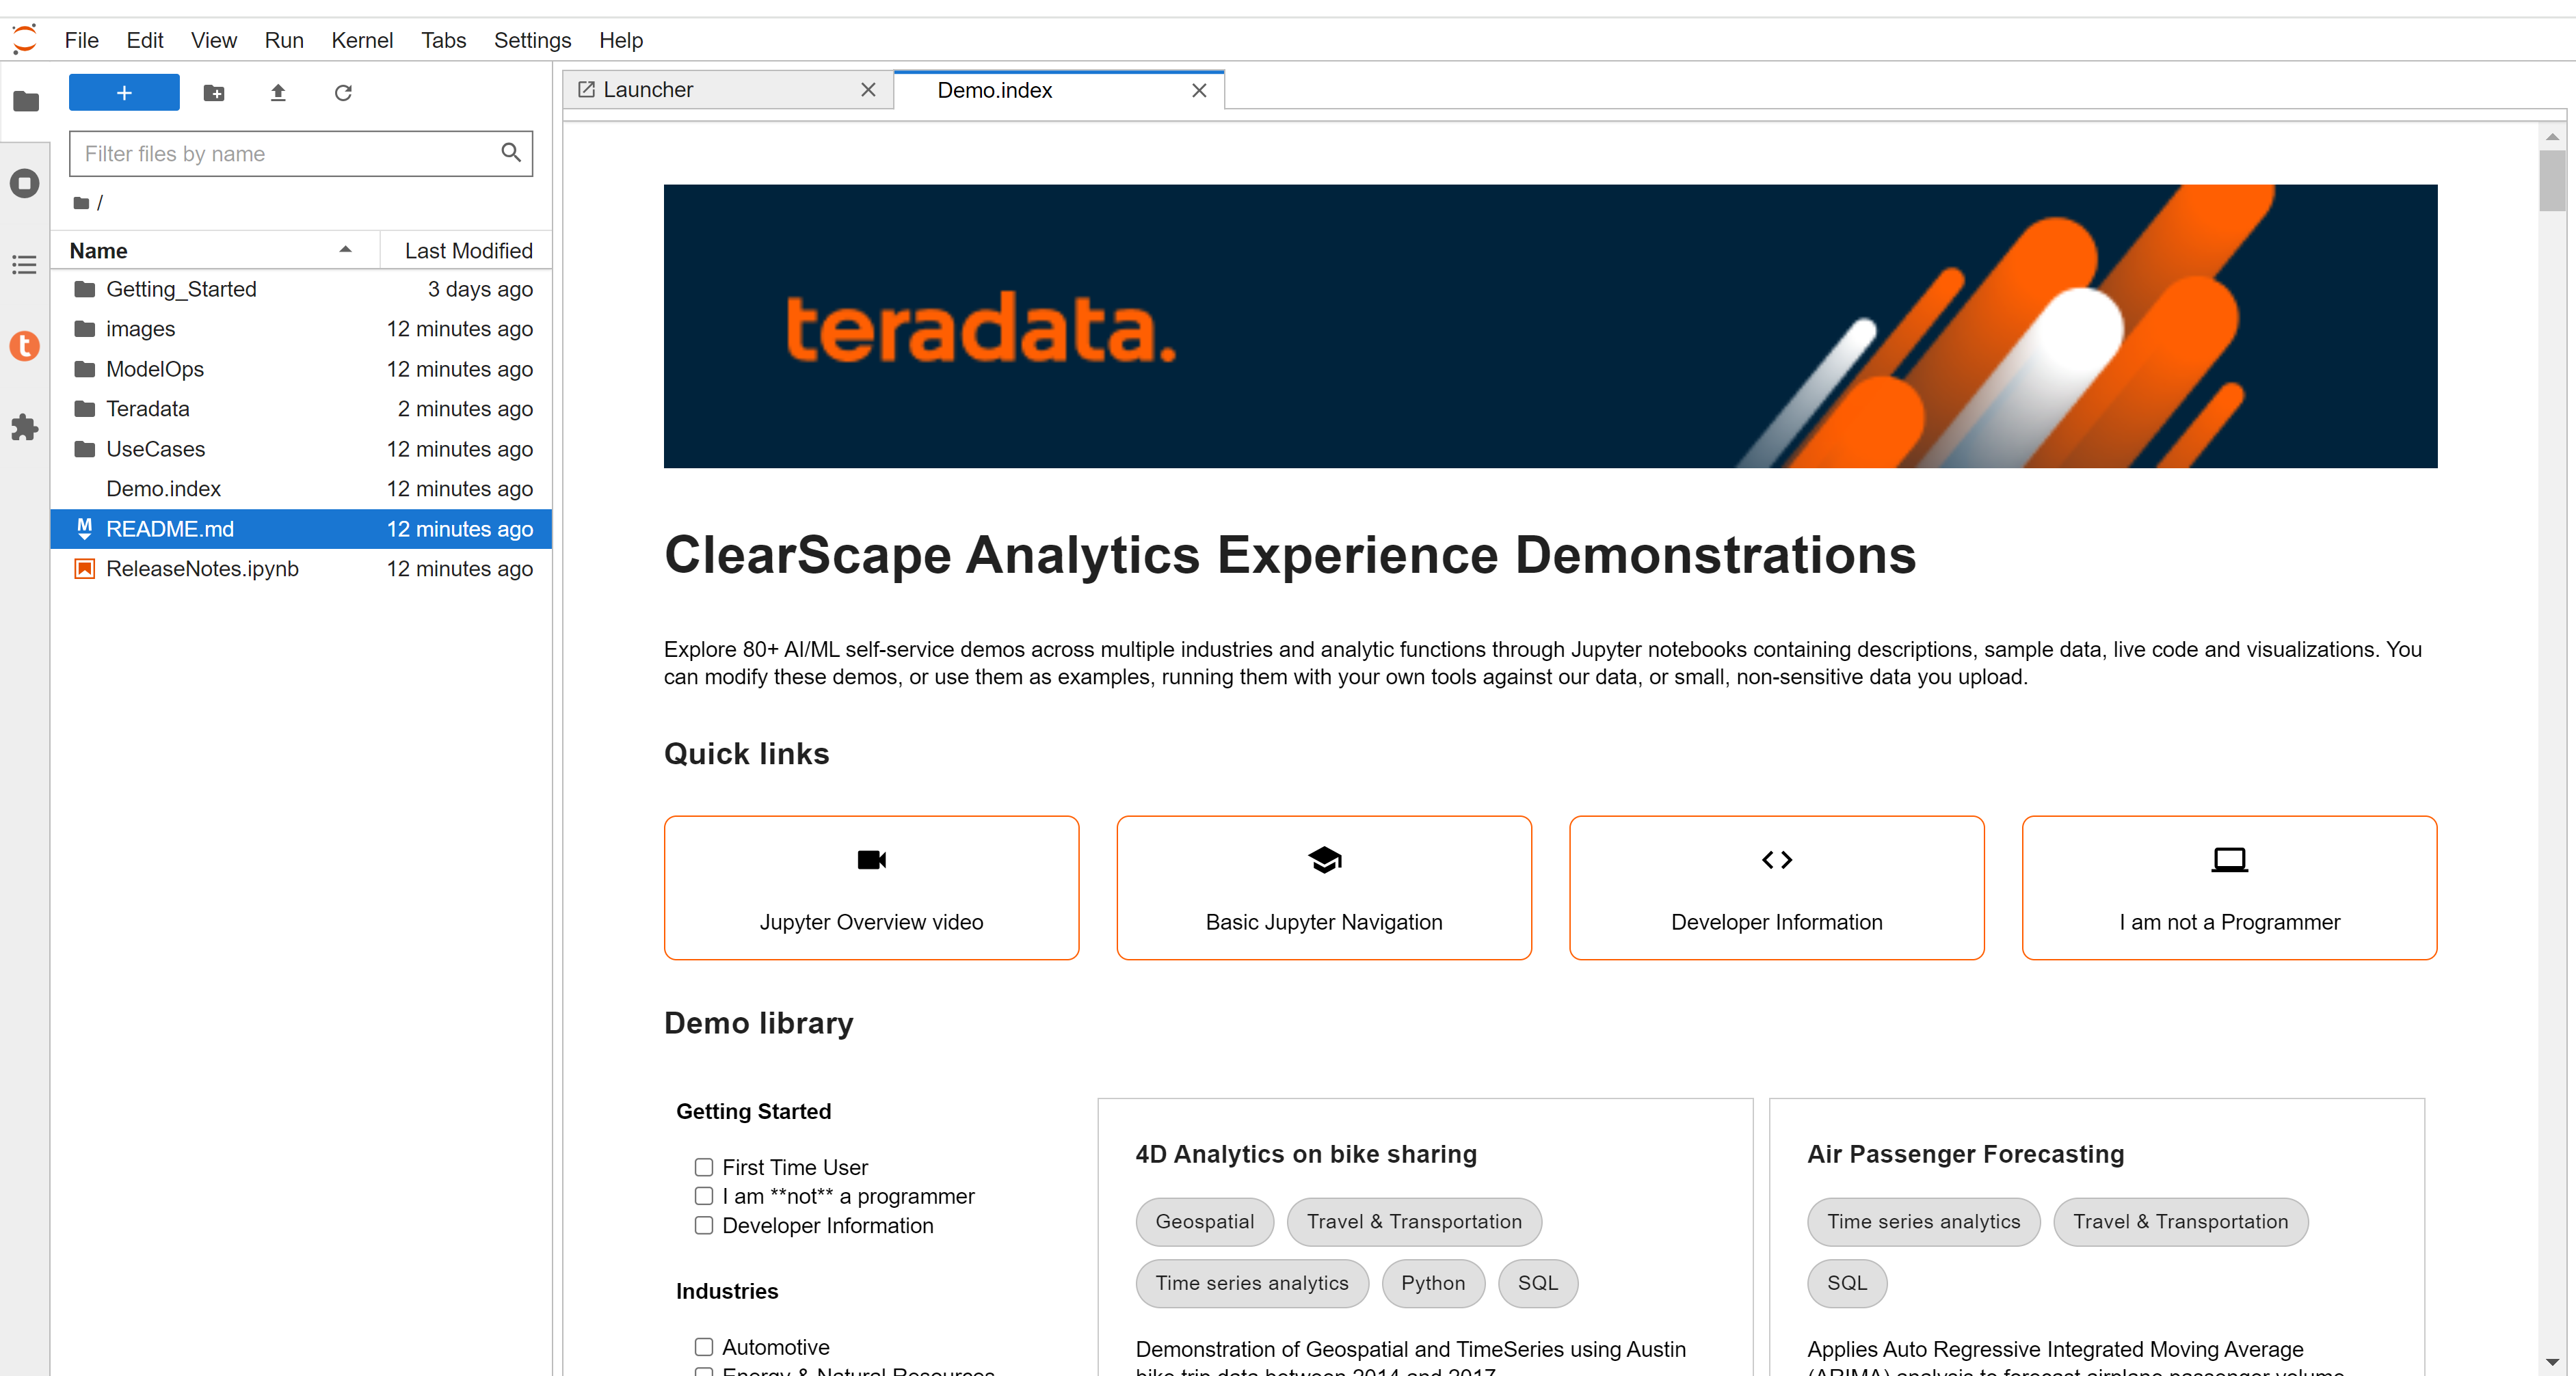The height and width of the screenshot is (1376, 2576).
Task: Scroll down the demo library section
Action: (2554, 1361)
